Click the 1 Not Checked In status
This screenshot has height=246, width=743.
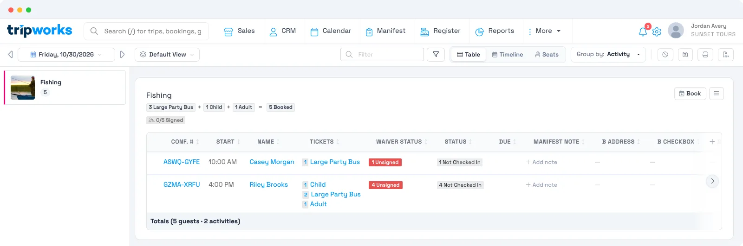[x=460, y=163]
